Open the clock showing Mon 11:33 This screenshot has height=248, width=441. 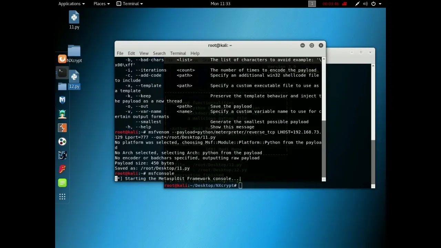pyautogui.click(x=220, y=3)
